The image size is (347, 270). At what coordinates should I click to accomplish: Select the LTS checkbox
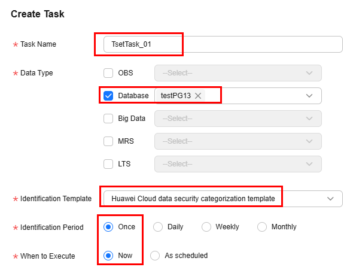click(x=108, y=164)
